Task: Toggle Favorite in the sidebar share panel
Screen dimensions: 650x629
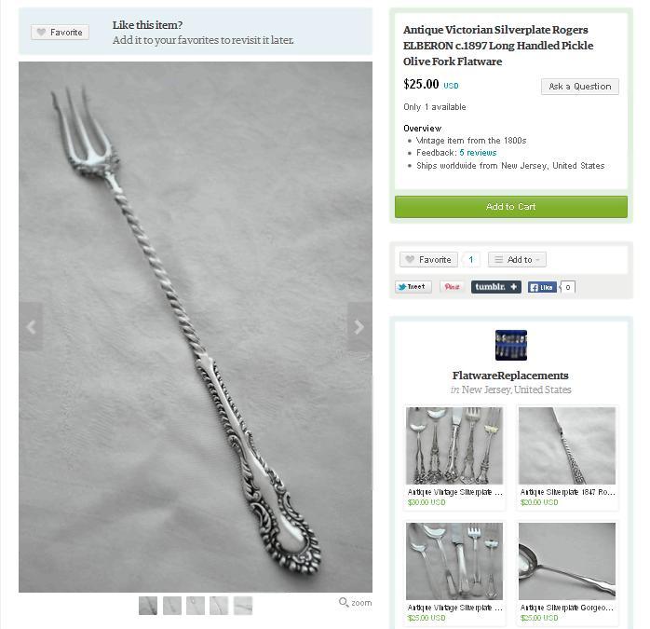Action: point(428,260)
